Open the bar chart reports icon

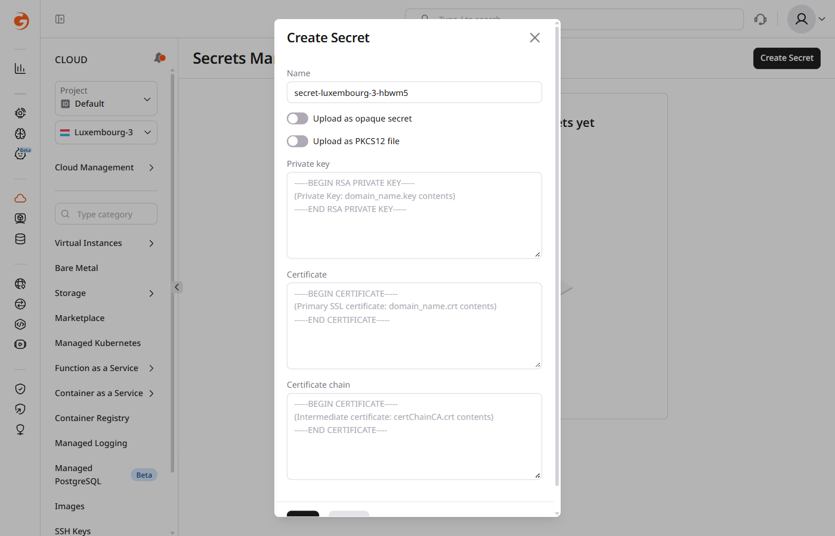tap(20, 68)
